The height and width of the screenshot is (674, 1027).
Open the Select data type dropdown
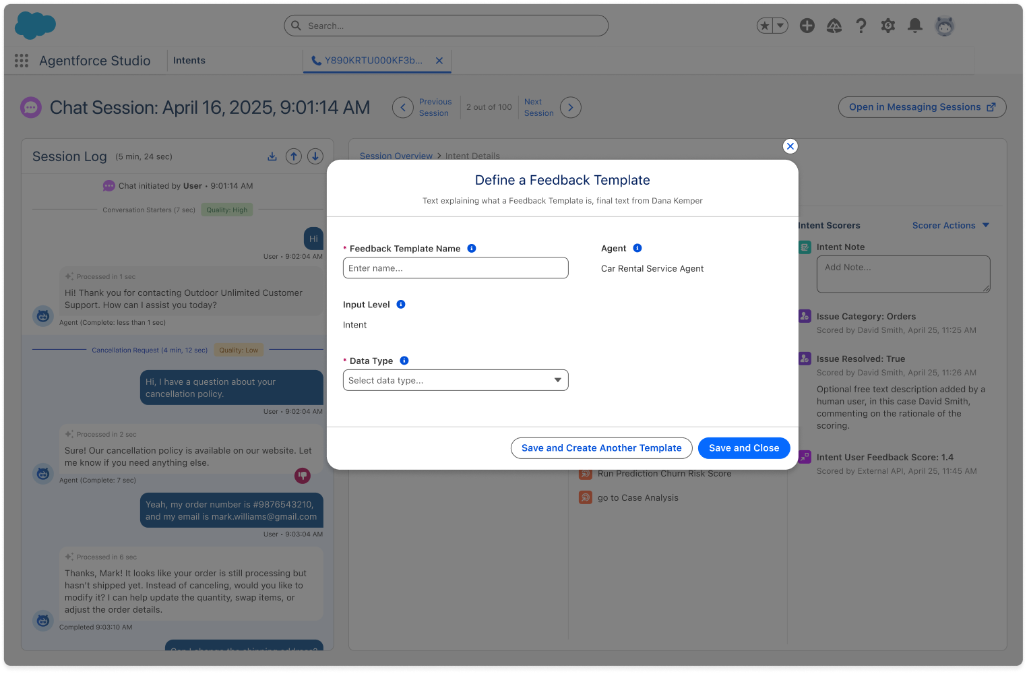click(456, 380)
